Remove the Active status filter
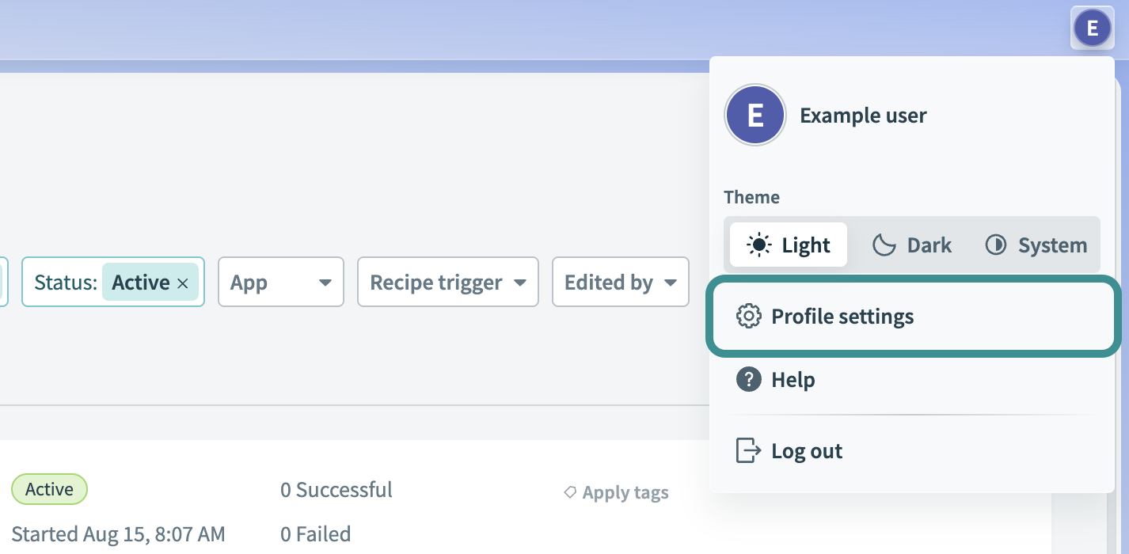1129x554 pixels. point(184,282)
